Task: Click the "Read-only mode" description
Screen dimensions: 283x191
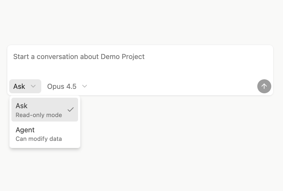Action: (x=39, y=115)
